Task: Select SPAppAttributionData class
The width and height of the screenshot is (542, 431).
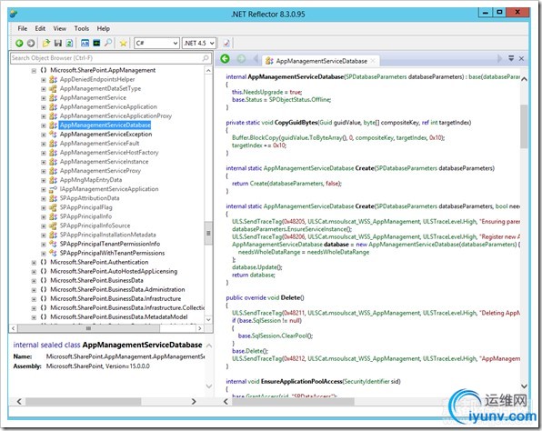Action: (x=89, y=198)
